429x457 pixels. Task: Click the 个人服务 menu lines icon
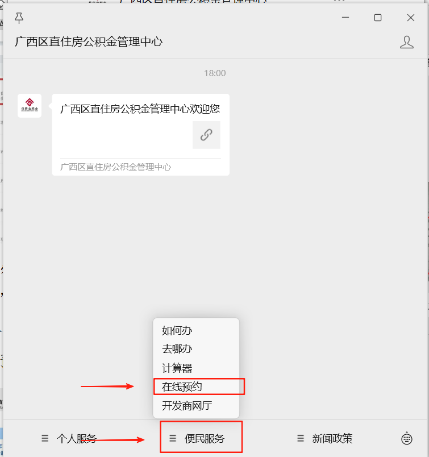pos(44,438)
